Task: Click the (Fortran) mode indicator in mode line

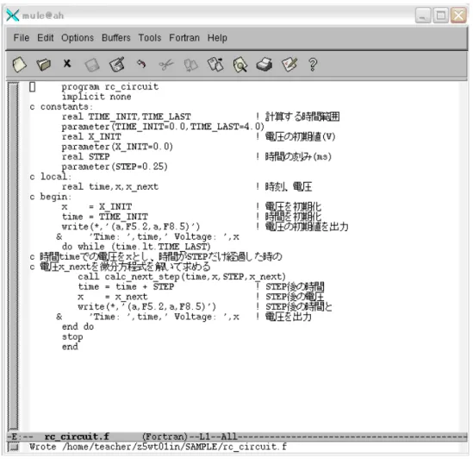Action: point(165,437)
